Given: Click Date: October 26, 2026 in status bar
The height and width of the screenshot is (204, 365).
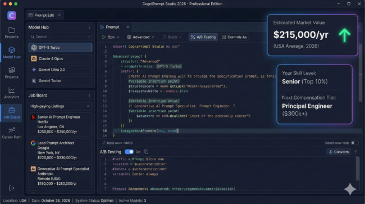Looking at the screenshot, I should (51, 201).
